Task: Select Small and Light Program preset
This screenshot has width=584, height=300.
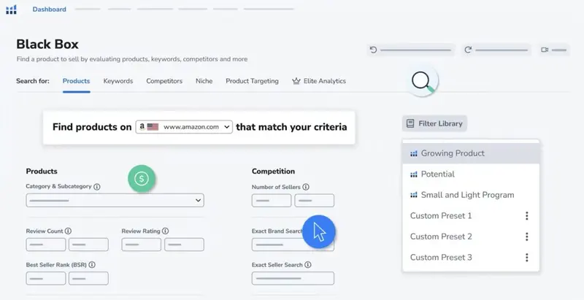Action: (x=467, y=195)
